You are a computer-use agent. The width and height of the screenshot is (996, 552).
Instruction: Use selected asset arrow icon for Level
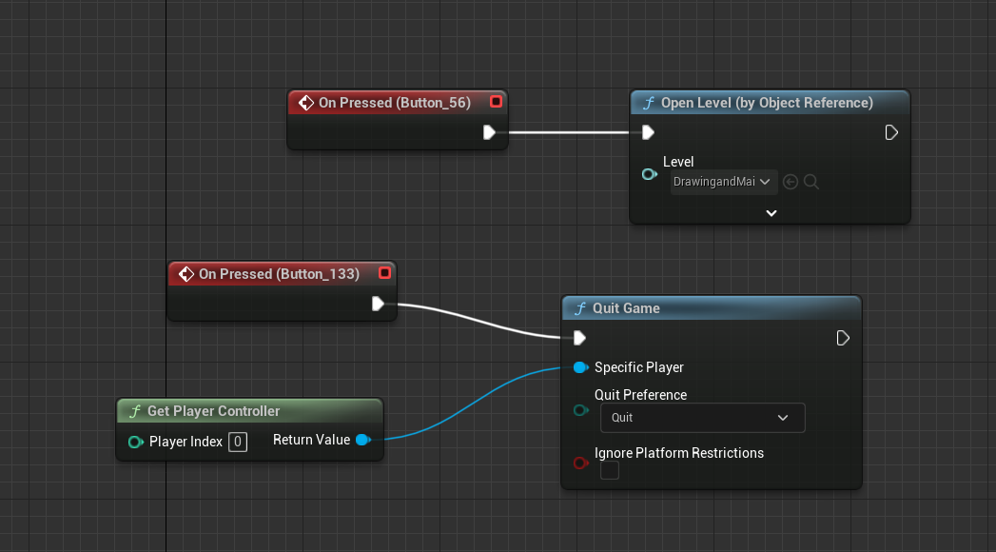coord(791,183)
